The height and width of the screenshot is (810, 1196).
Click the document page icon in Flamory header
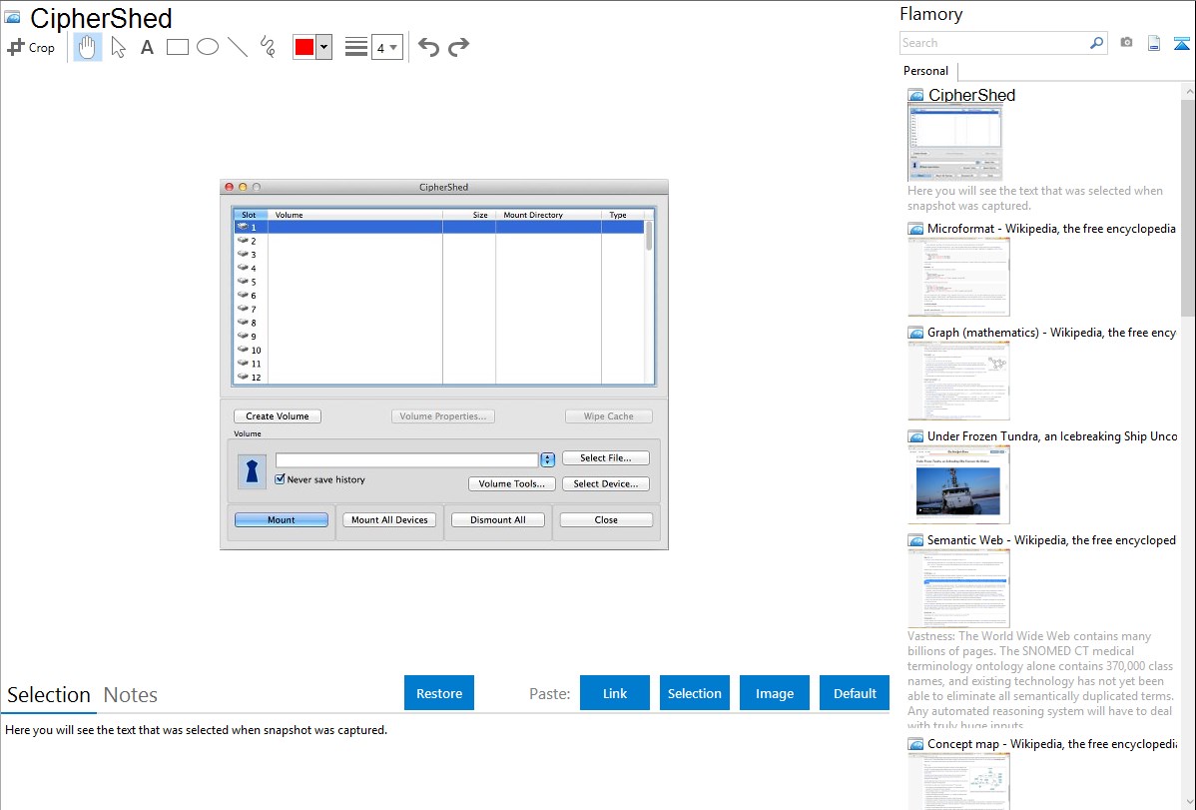(1154, 43)
